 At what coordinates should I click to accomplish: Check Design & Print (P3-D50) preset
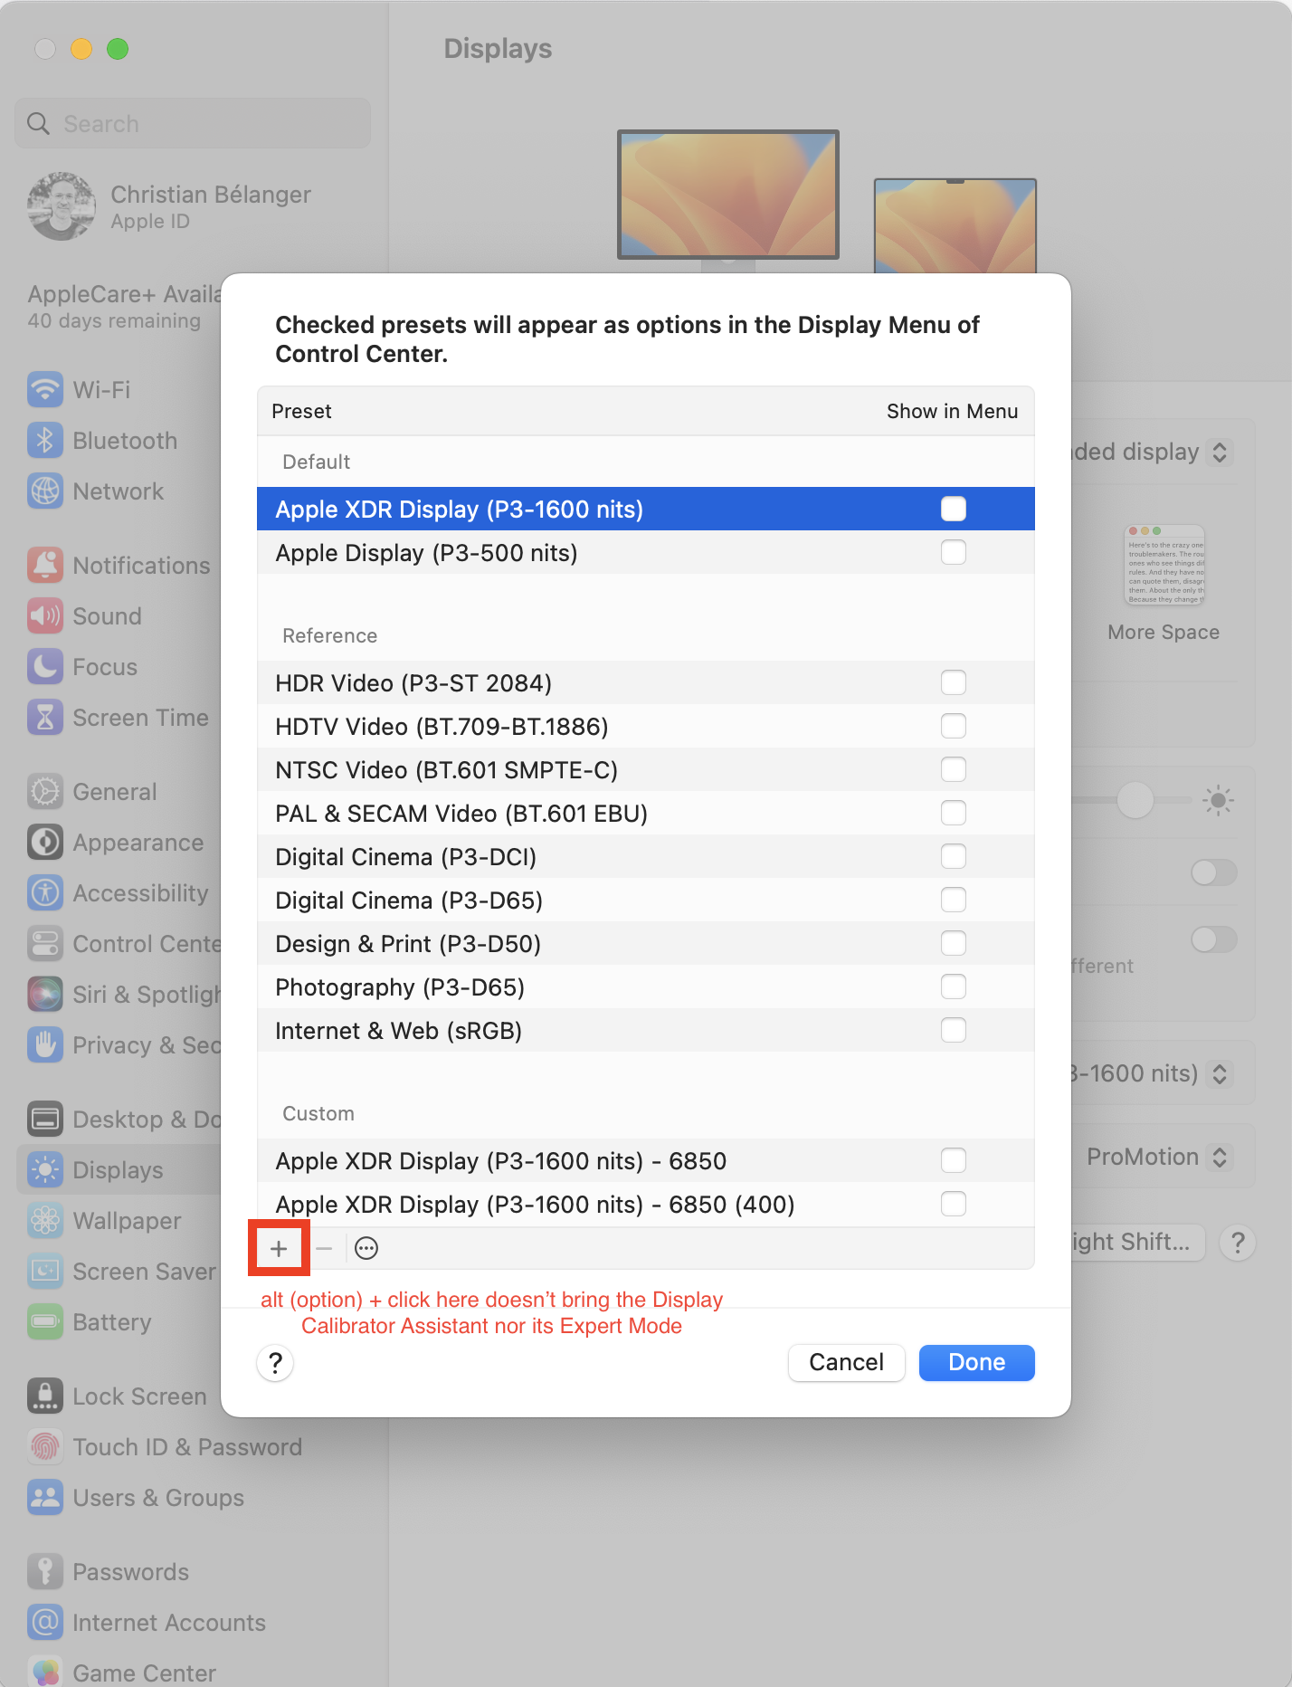tap(954, 943)
